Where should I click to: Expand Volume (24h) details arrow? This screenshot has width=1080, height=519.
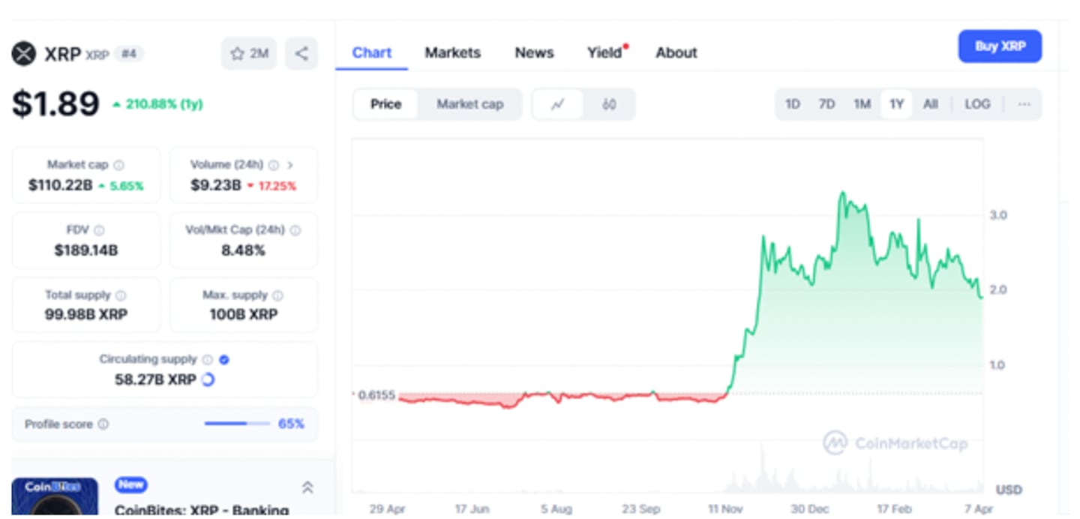click(289, 164)
